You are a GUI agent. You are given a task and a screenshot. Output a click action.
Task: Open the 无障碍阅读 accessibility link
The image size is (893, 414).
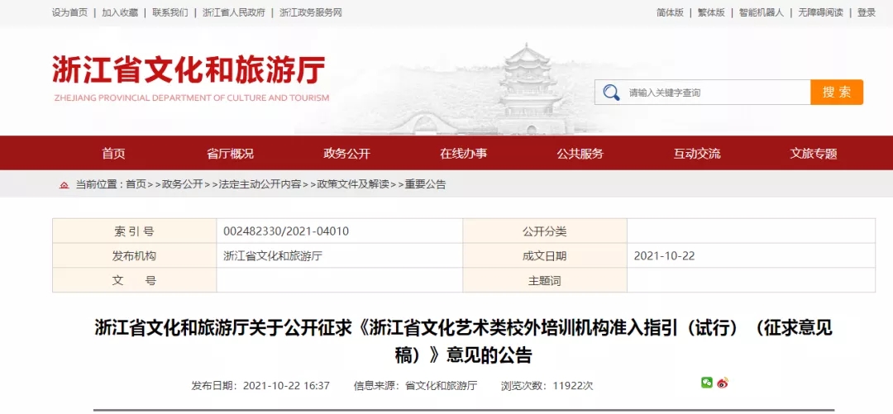(821, 12)
